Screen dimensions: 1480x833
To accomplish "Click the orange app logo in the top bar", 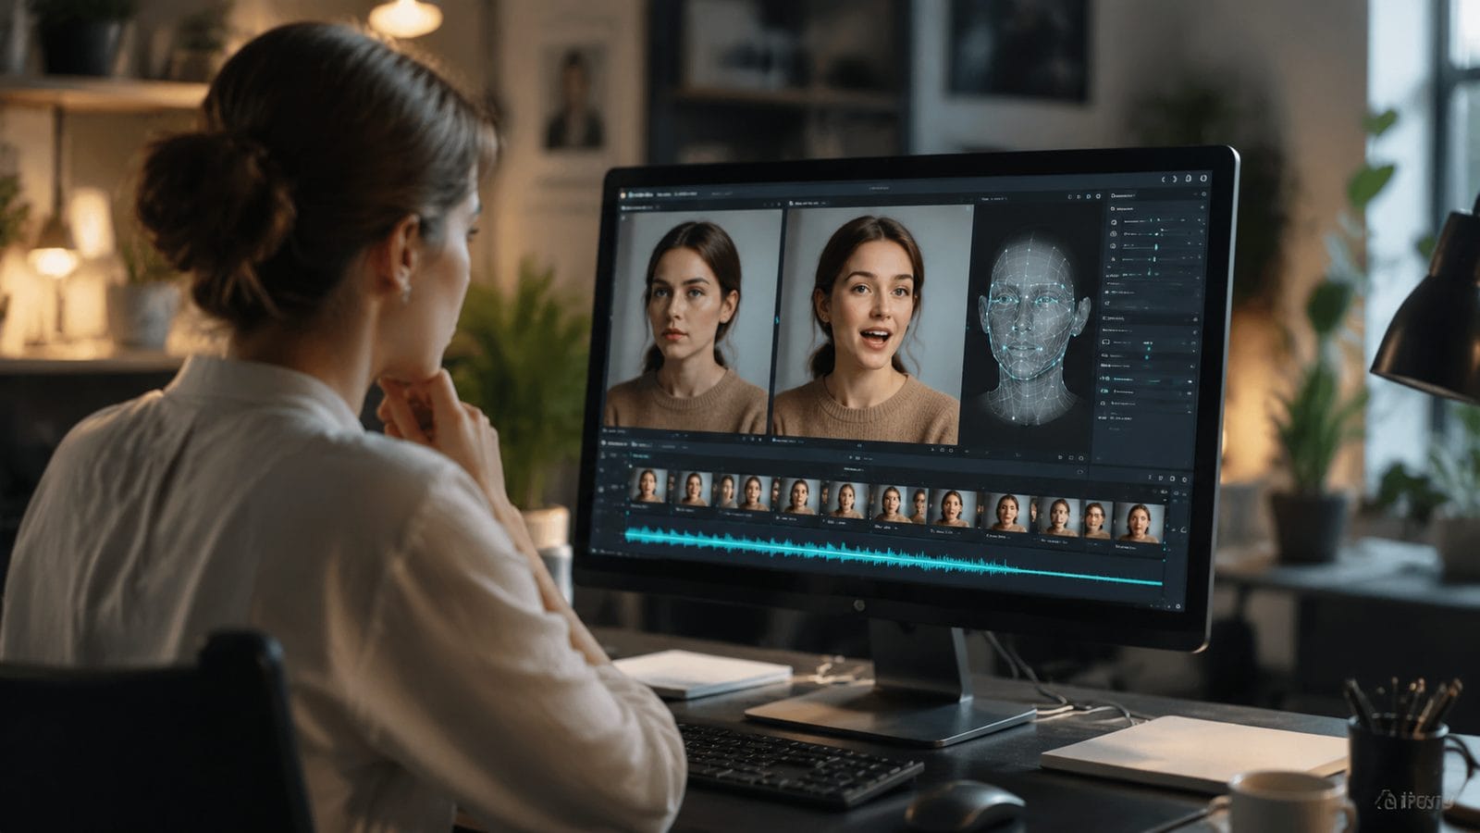I will (x=623, y=195).
